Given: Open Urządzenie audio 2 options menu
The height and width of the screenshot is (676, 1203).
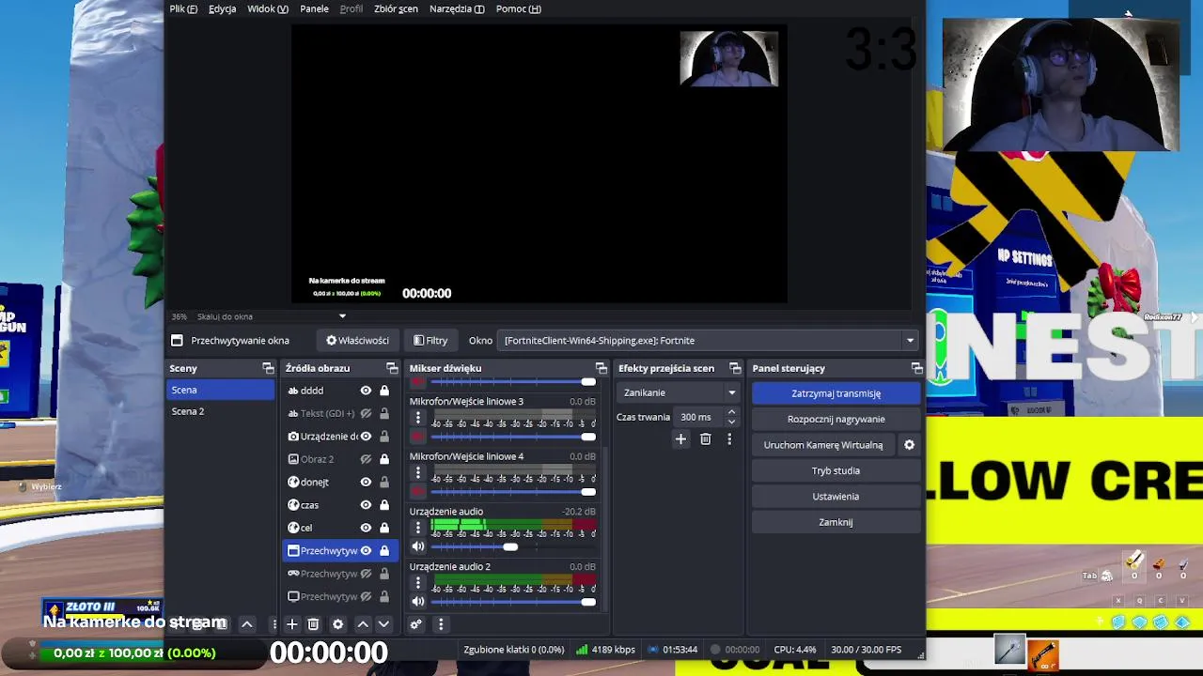Looking at the screenshot, I should (418, 583).
